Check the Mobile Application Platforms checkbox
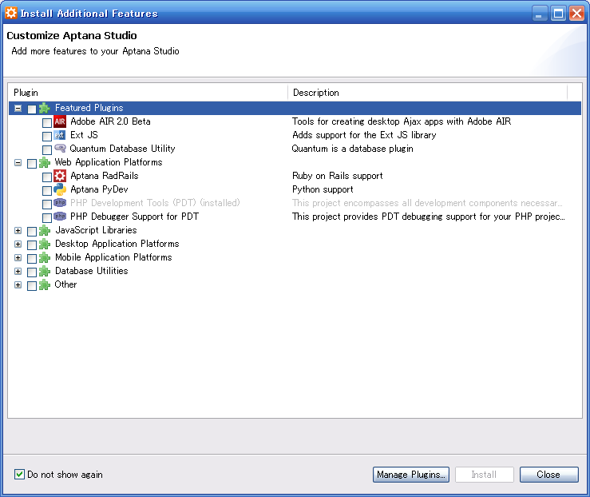The width and height of the screenshot is (590, 497). (32, 258)
